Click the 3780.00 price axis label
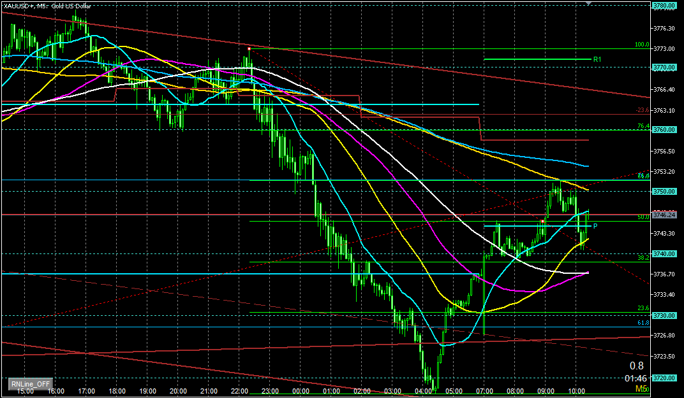This screenshot has height=398, width=684. point(665,6)
